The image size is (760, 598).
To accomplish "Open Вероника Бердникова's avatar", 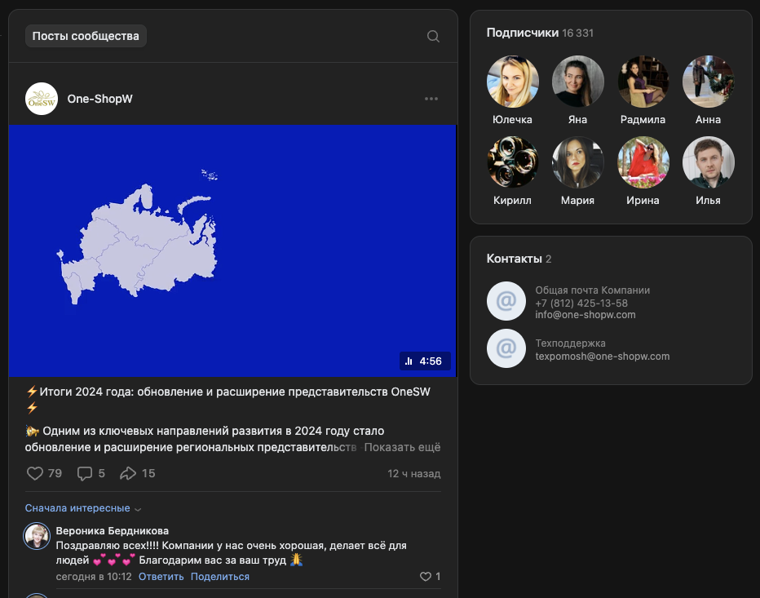I will click(x=37, y=536).
